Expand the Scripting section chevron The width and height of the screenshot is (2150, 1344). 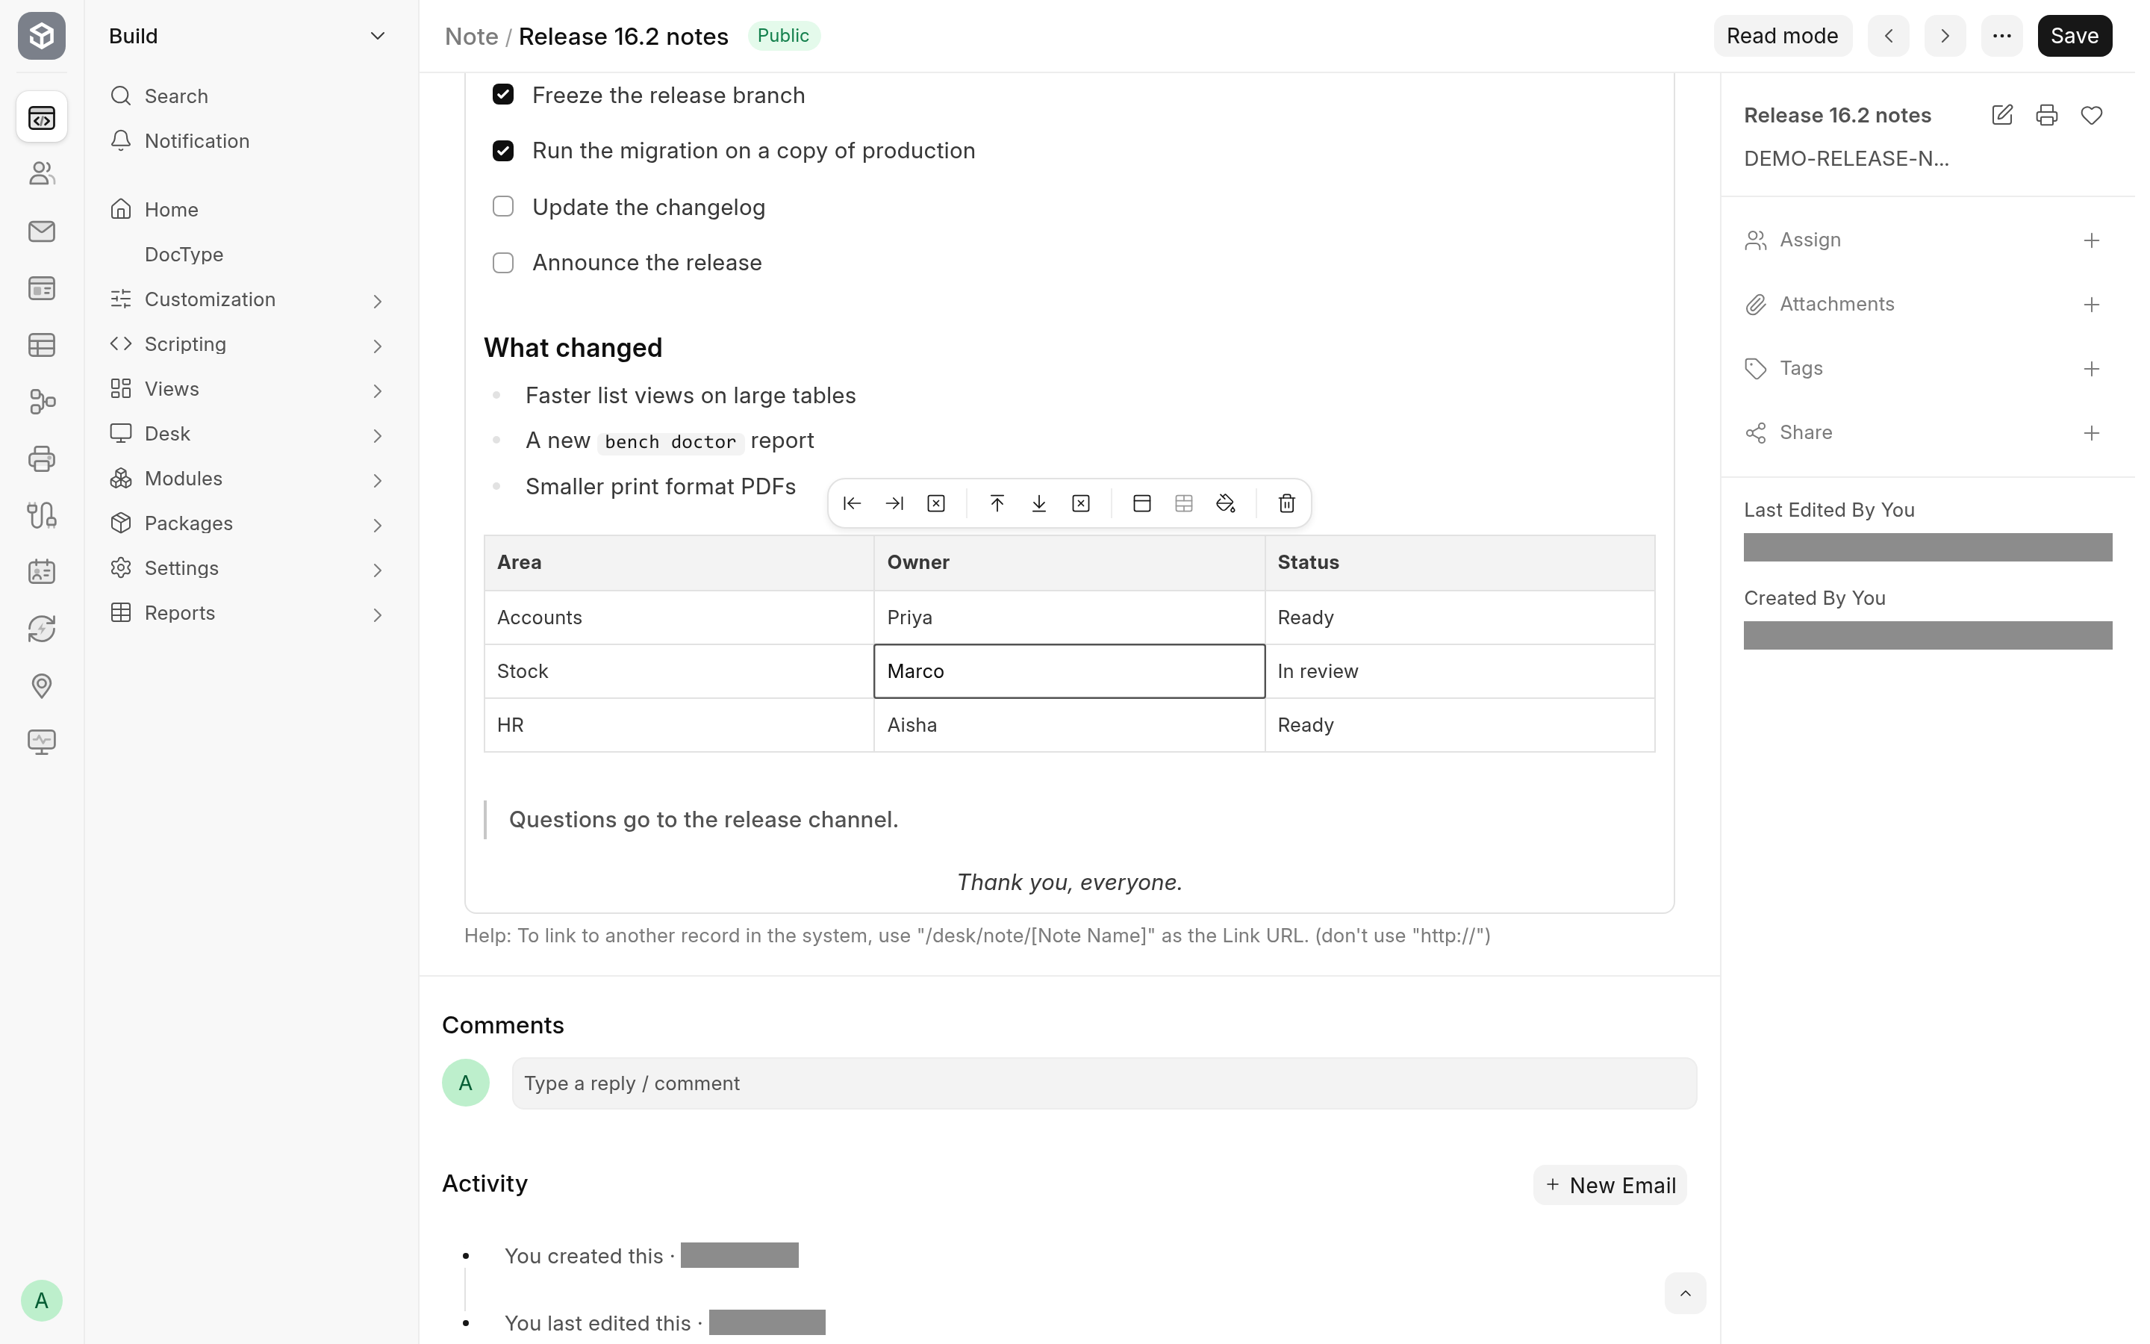pyautogui.click(x=378, y=346)
